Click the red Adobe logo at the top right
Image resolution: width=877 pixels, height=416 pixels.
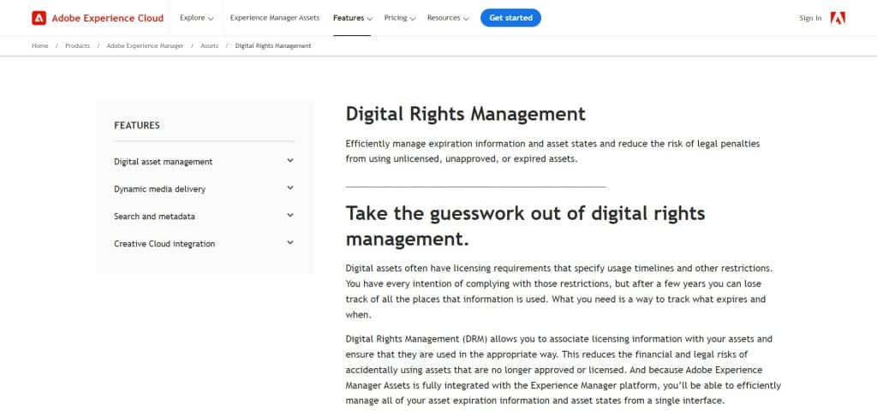(x=838, y=18)
